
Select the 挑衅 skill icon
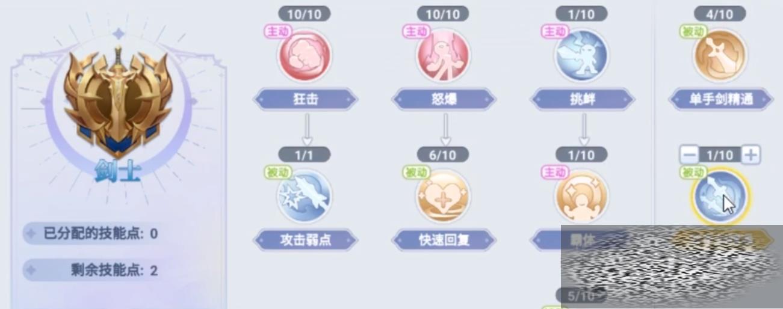(x=581, y=56)
